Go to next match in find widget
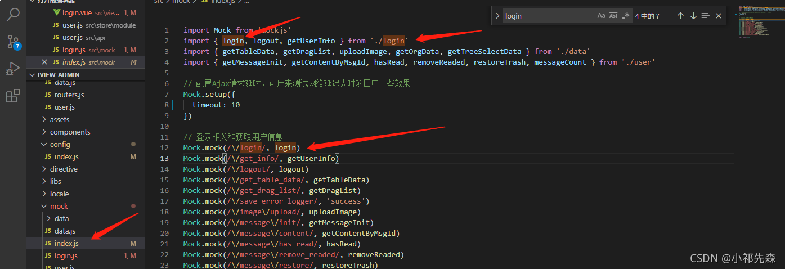This screenshot has width=785, height=269. [x=693, y=16]
